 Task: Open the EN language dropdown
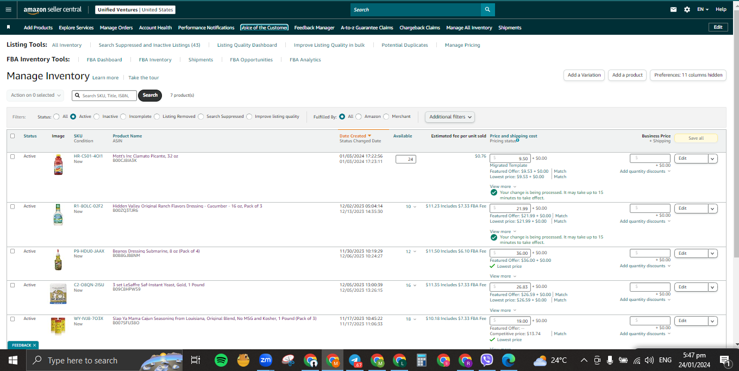pyautogui.click(x=703, y=9)
